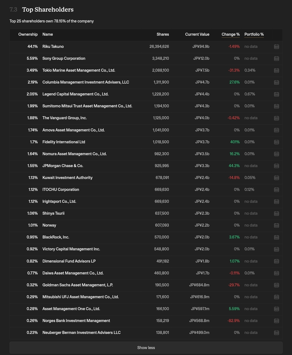This screenshot has height=355, width=292.
Task: Click the 401% change value
Action: click(x=235, y=142)
